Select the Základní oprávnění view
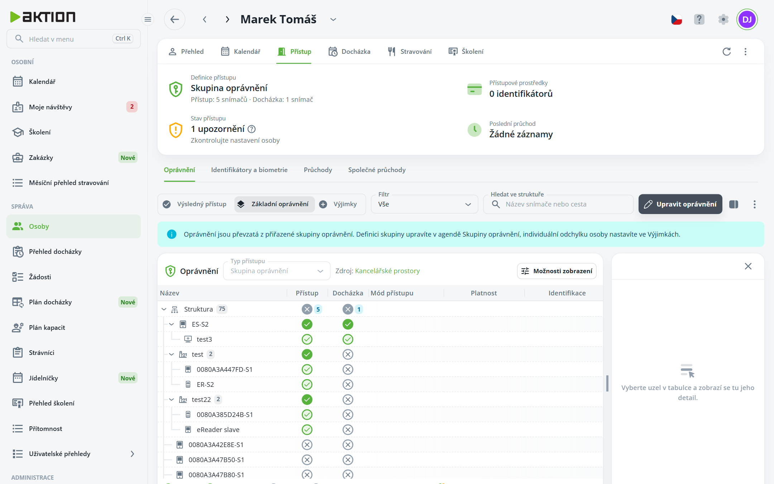 click(x=274, y=204)
